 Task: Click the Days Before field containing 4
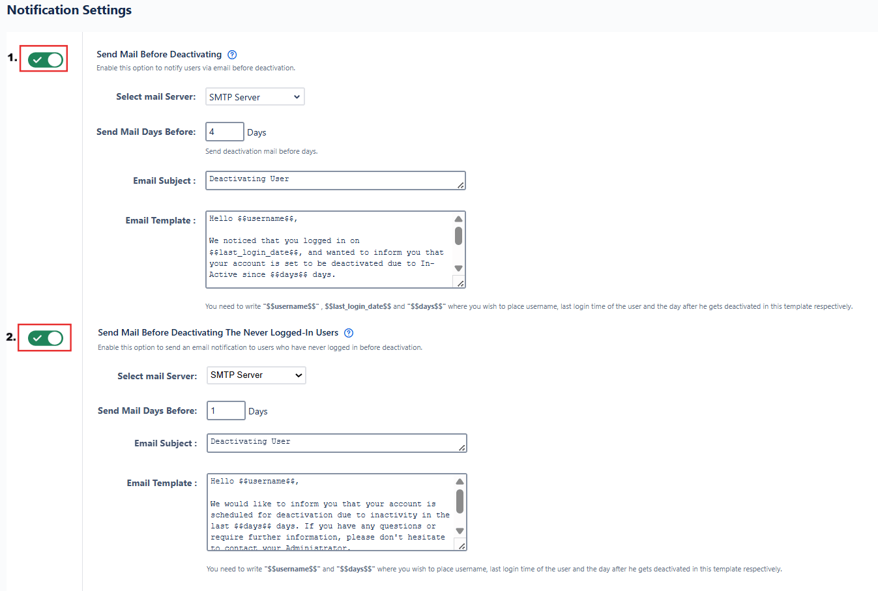coord(224,132)
